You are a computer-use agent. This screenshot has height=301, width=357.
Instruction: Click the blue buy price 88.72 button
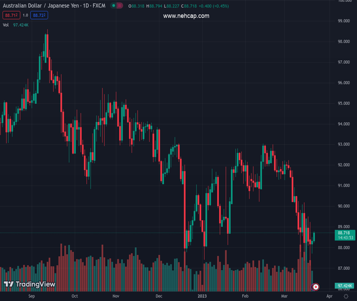tap(39, 16)
